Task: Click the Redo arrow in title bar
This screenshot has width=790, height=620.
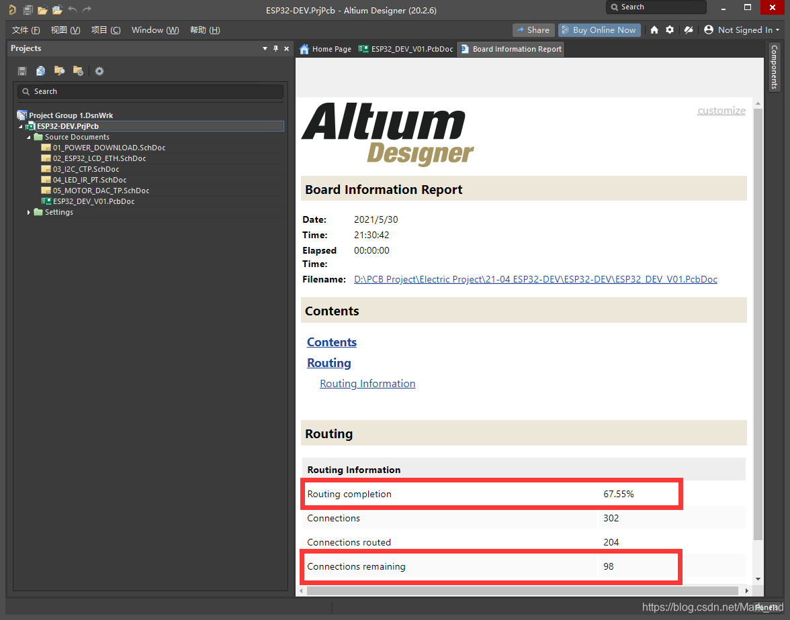Action: click(x=87, y=9)
